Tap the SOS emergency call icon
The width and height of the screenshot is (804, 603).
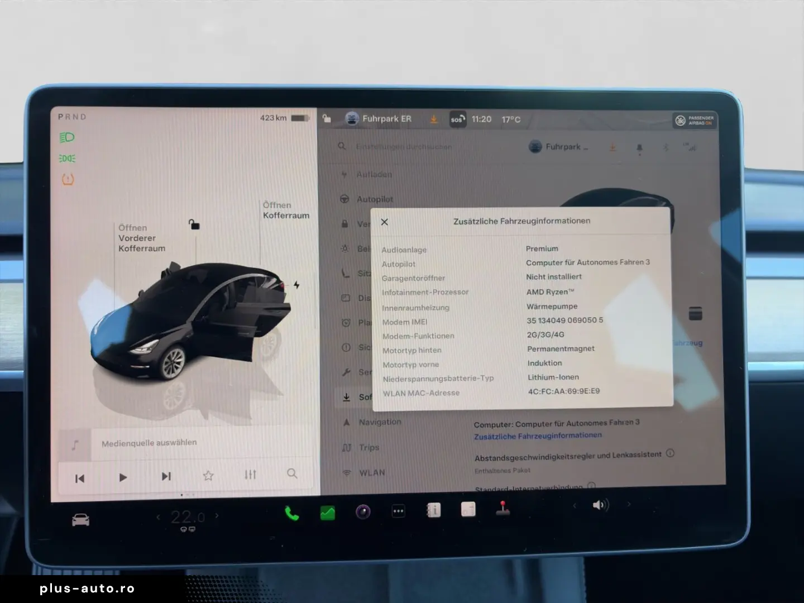[x=457, y=119]
